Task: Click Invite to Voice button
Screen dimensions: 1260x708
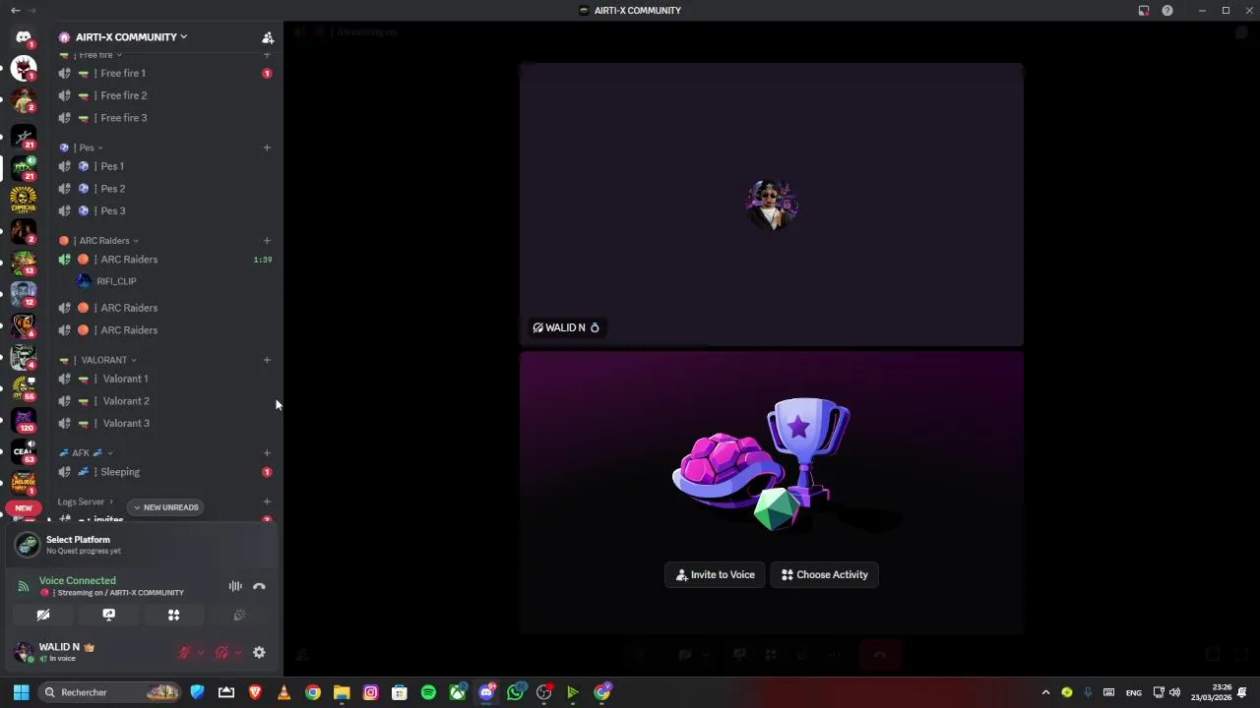Action: [716, 574]
